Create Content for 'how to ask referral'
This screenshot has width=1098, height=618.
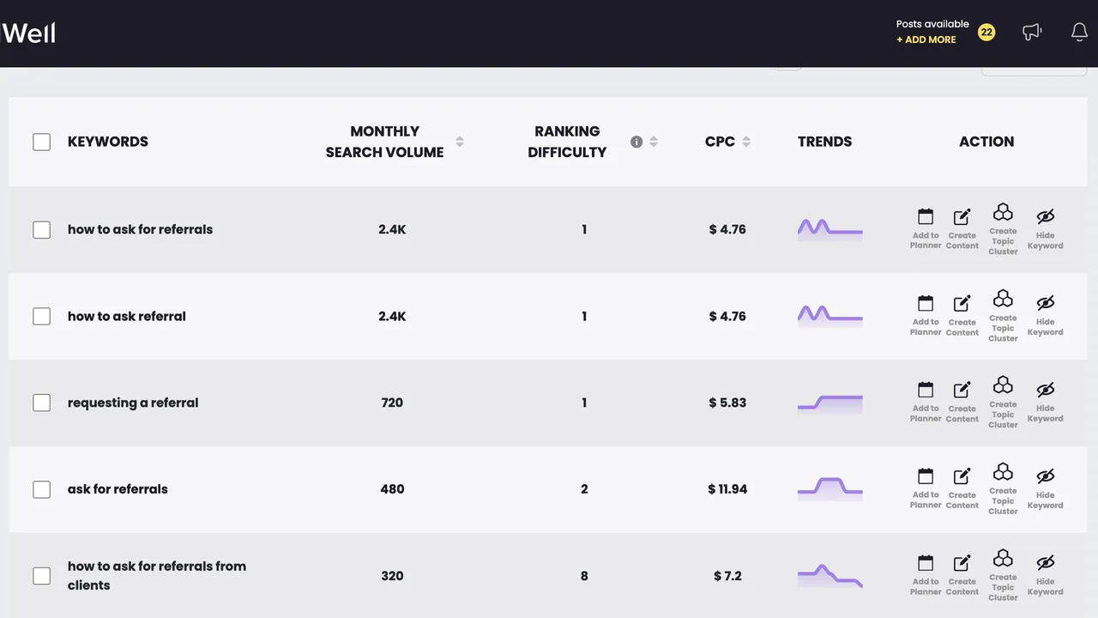coord(962,315)
